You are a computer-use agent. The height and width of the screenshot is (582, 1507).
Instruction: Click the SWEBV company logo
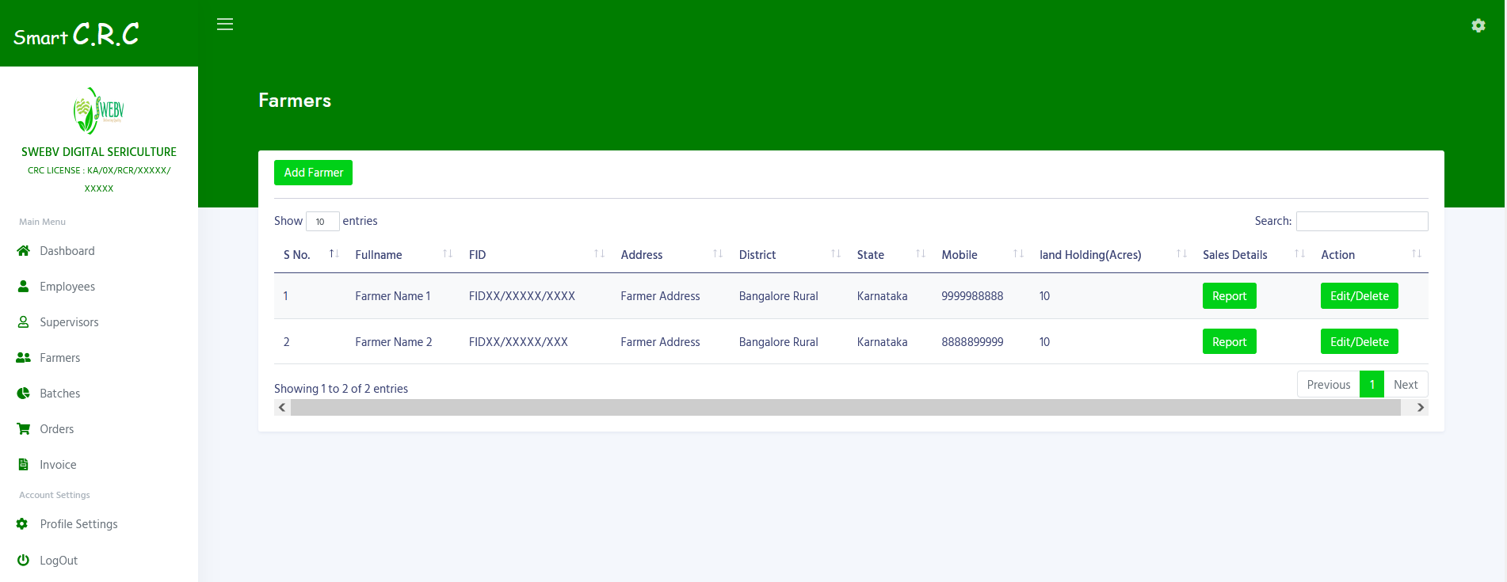99,111
